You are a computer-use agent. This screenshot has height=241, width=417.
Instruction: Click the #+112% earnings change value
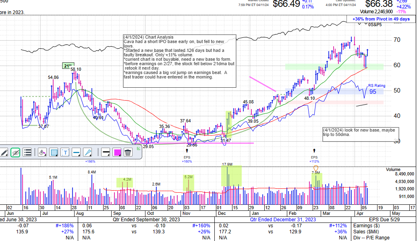338,226
